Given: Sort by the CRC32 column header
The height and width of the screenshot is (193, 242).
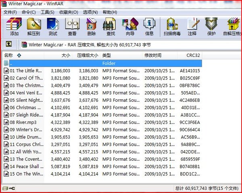Looking at the screenshot, I should point(190,55).
